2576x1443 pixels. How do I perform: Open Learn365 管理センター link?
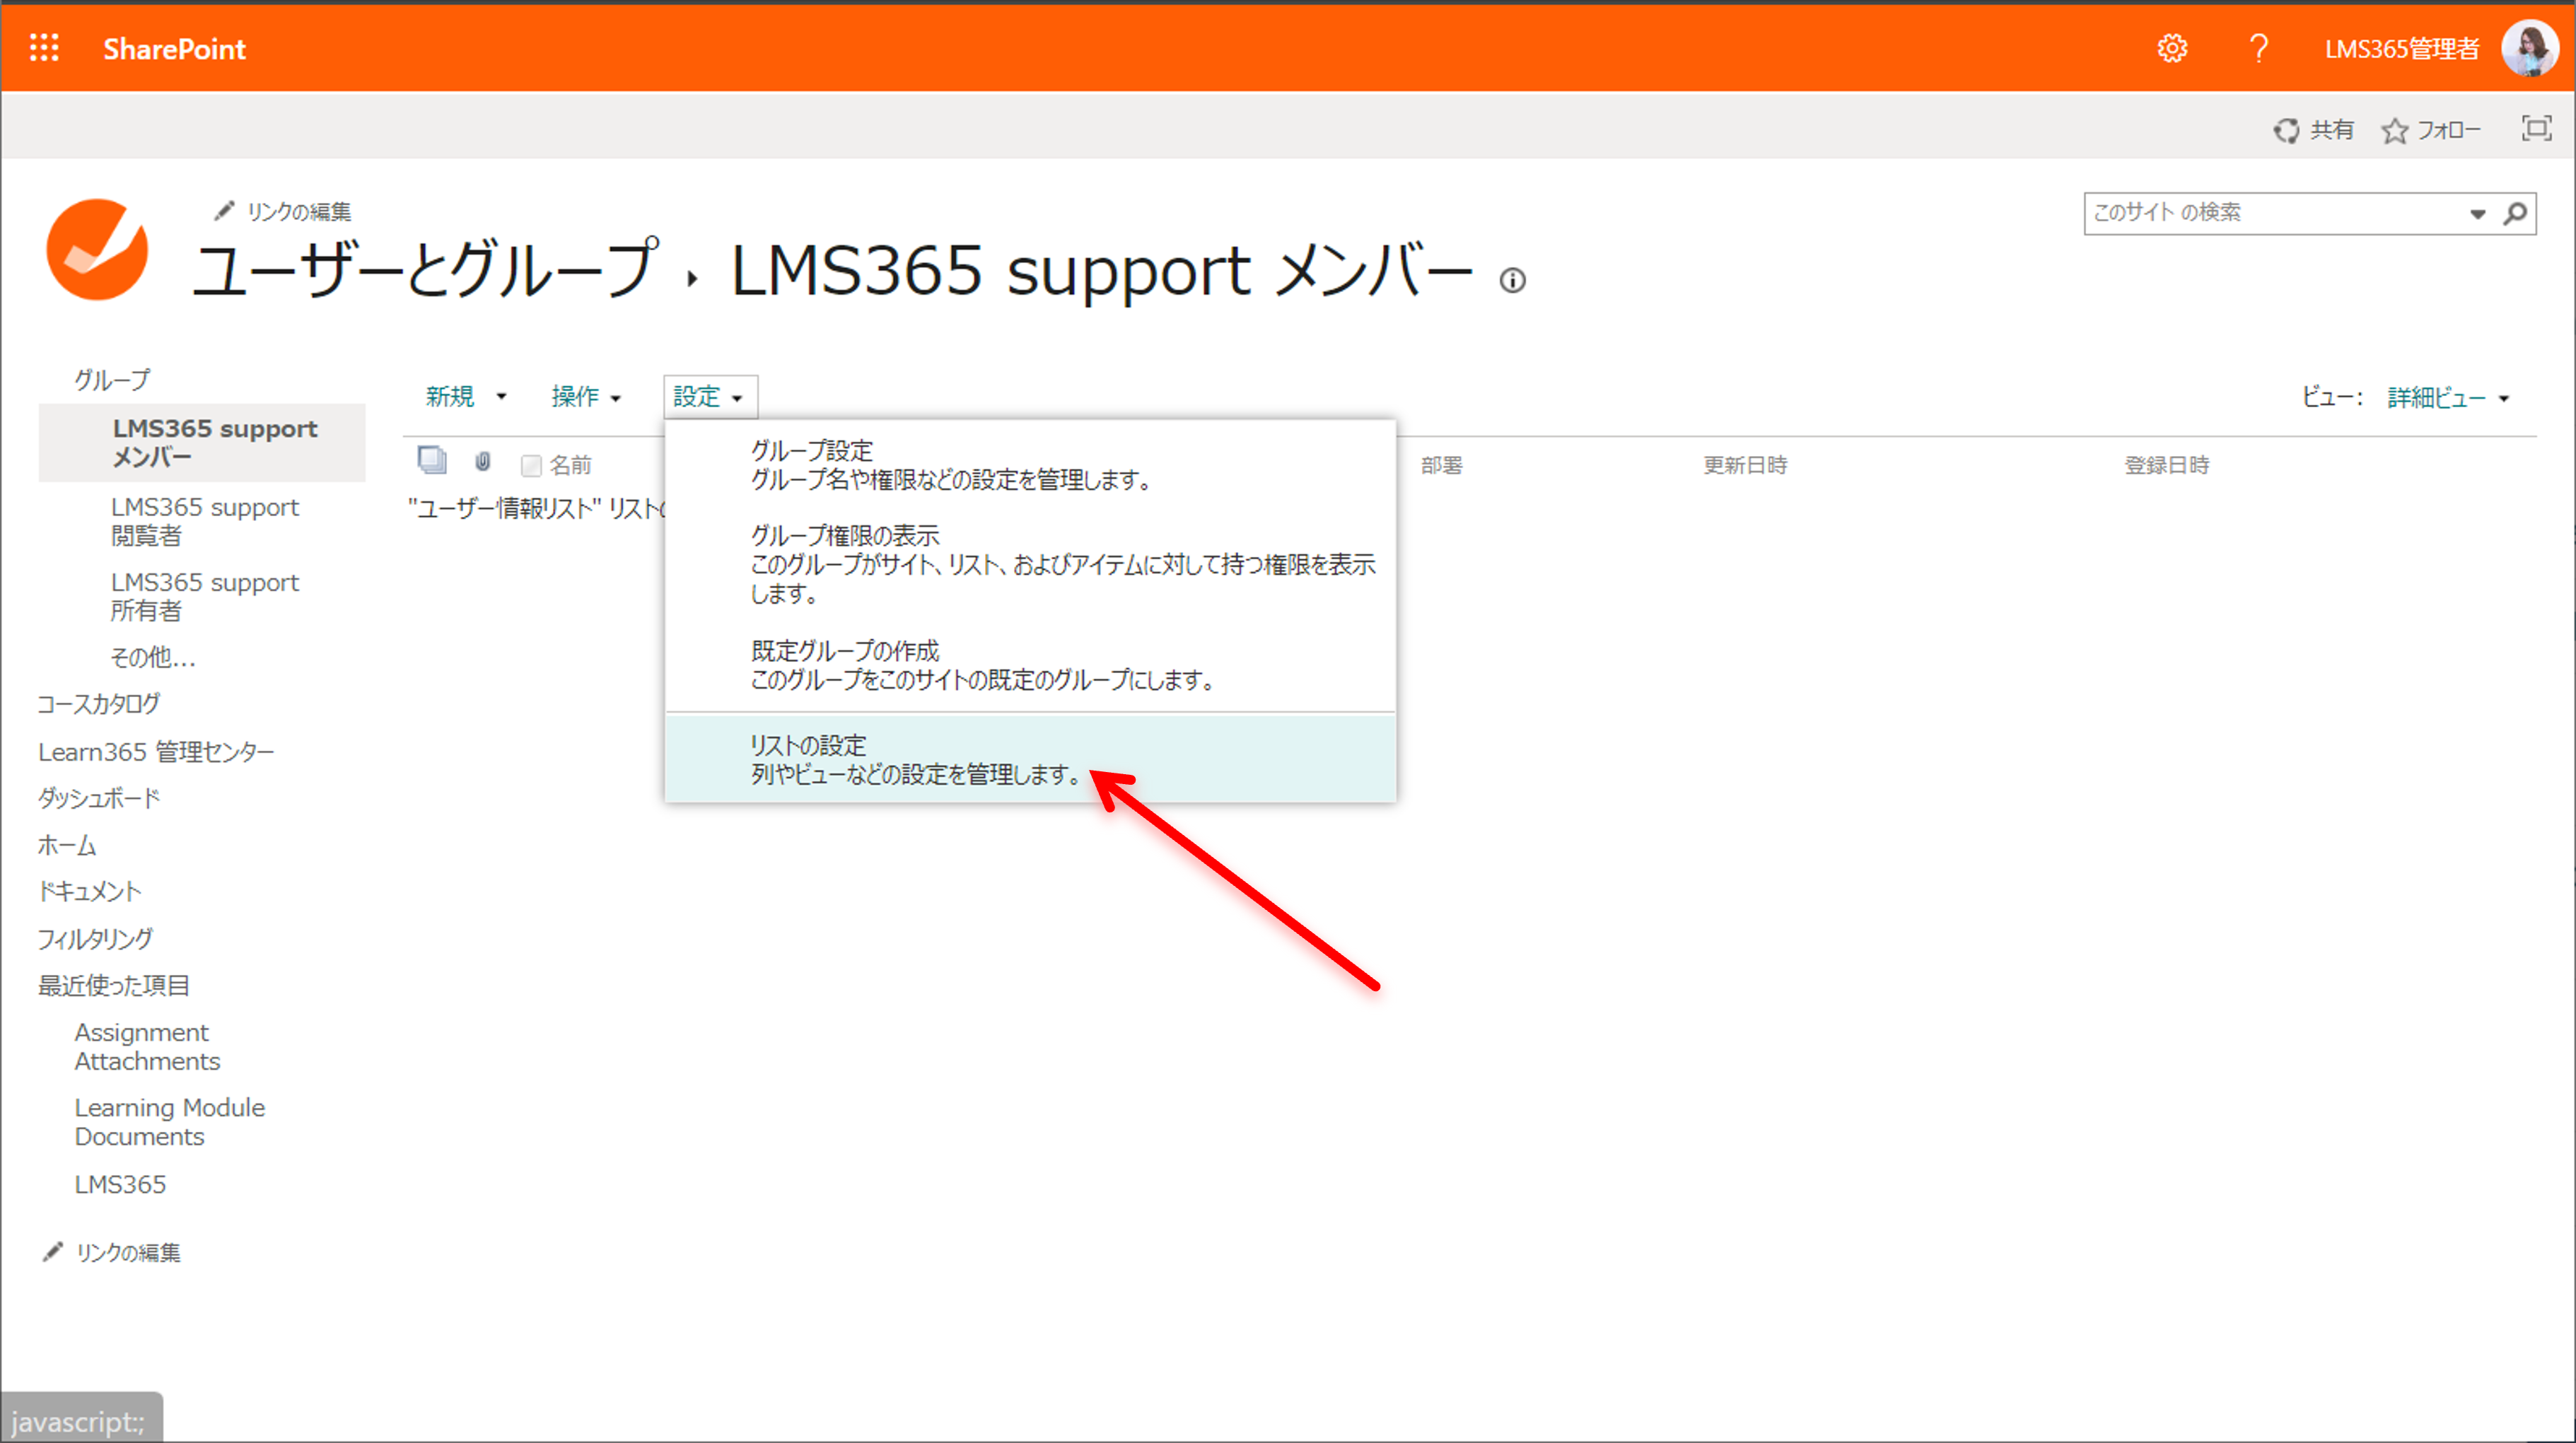[x=156, y=751]
